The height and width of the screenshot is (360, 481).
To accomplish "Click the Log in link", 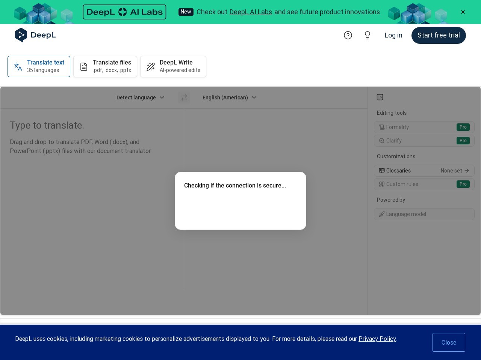I will coord(393,35).
